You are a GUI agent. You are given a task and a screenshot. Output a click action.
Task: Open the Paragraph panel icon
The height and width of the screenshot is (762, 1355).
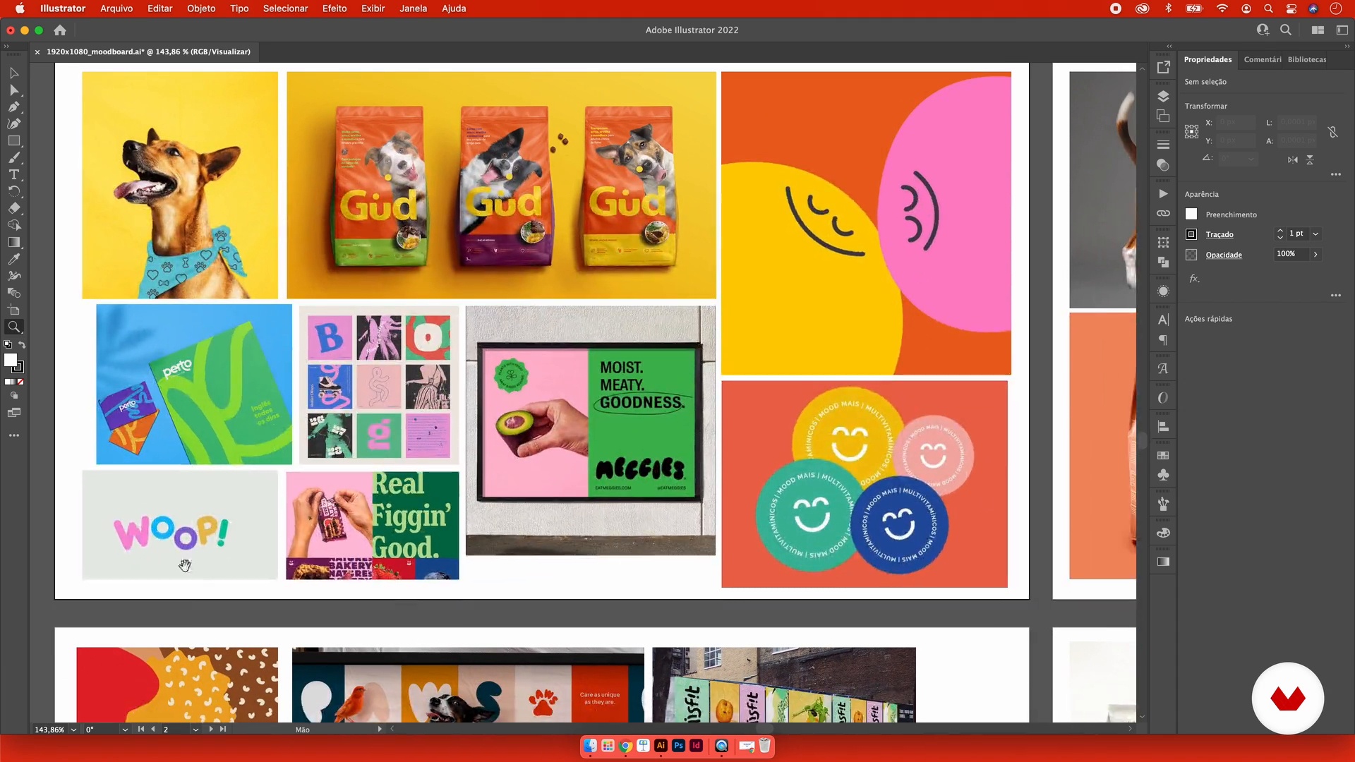click(1164, 340)
